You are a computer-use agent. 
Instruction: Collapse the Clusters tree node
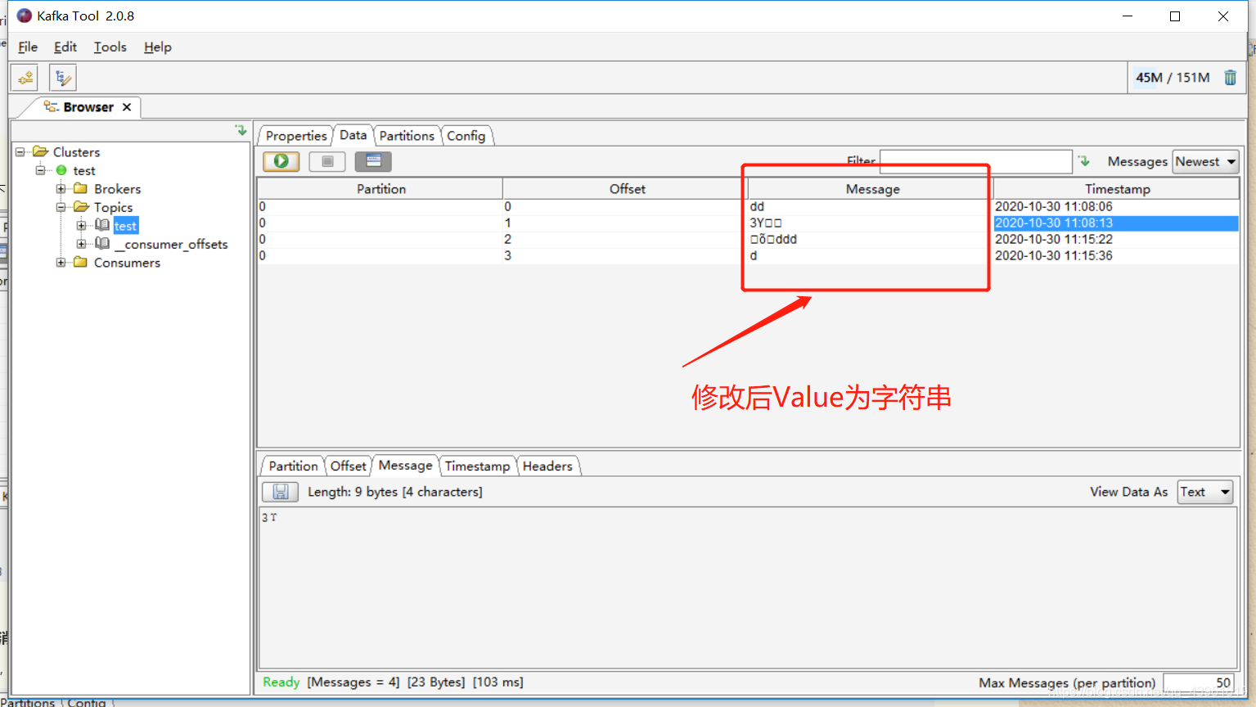(20, 151)
